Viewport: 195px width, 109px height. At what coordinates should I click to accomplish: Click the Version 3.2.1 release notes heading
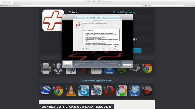pos(88,31)
